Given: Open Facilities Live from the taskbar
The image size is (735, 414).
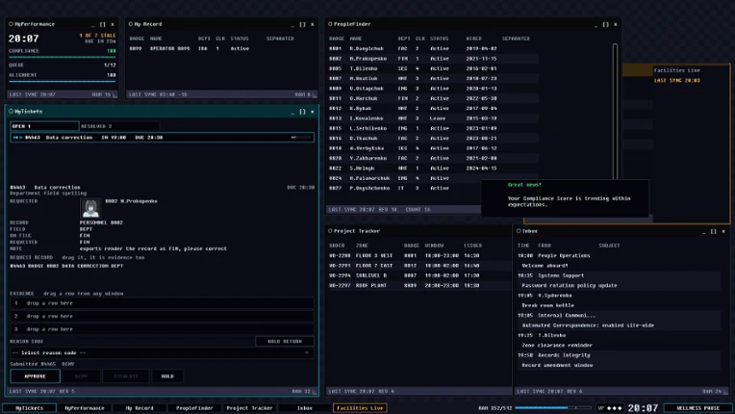Looking at the screenshot, I should coord(360,408).
